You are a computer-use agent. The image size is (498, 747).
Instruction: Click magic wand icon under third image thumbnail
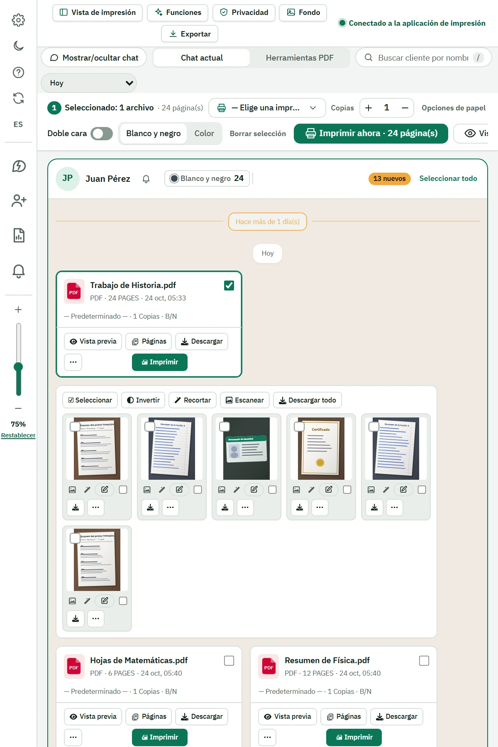pos(237,490)
